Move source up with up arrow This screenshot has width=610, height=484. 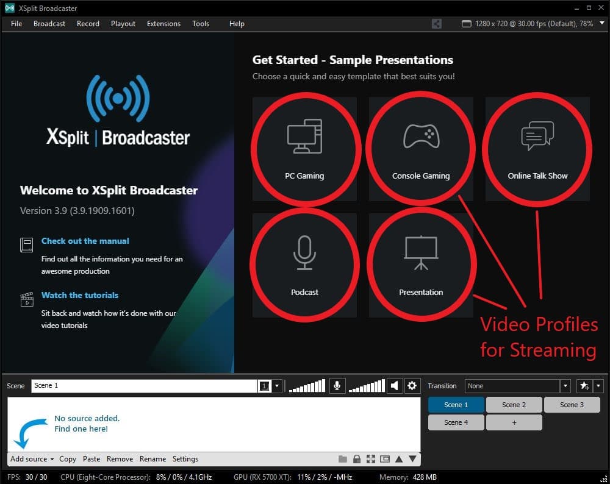399,459
